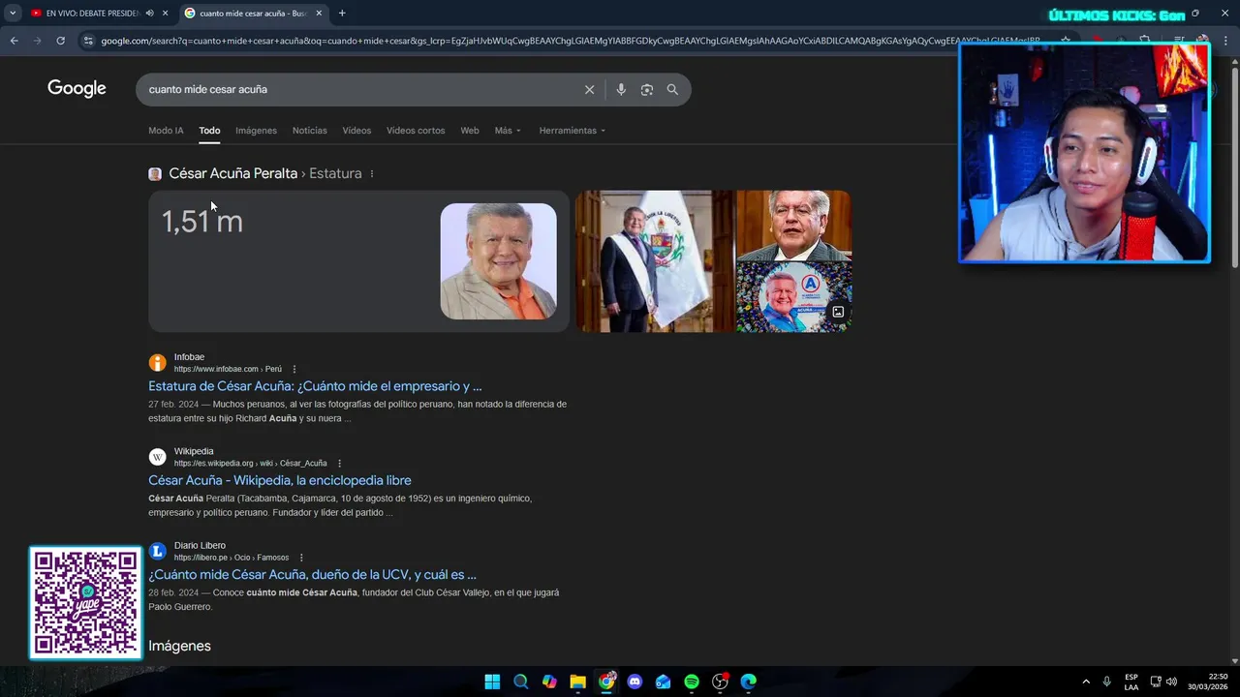Open Estatura de César Acuña Infobae link
Viewport: 1240px width, 697px height.
pyautogui.click(x=315, y=386)
